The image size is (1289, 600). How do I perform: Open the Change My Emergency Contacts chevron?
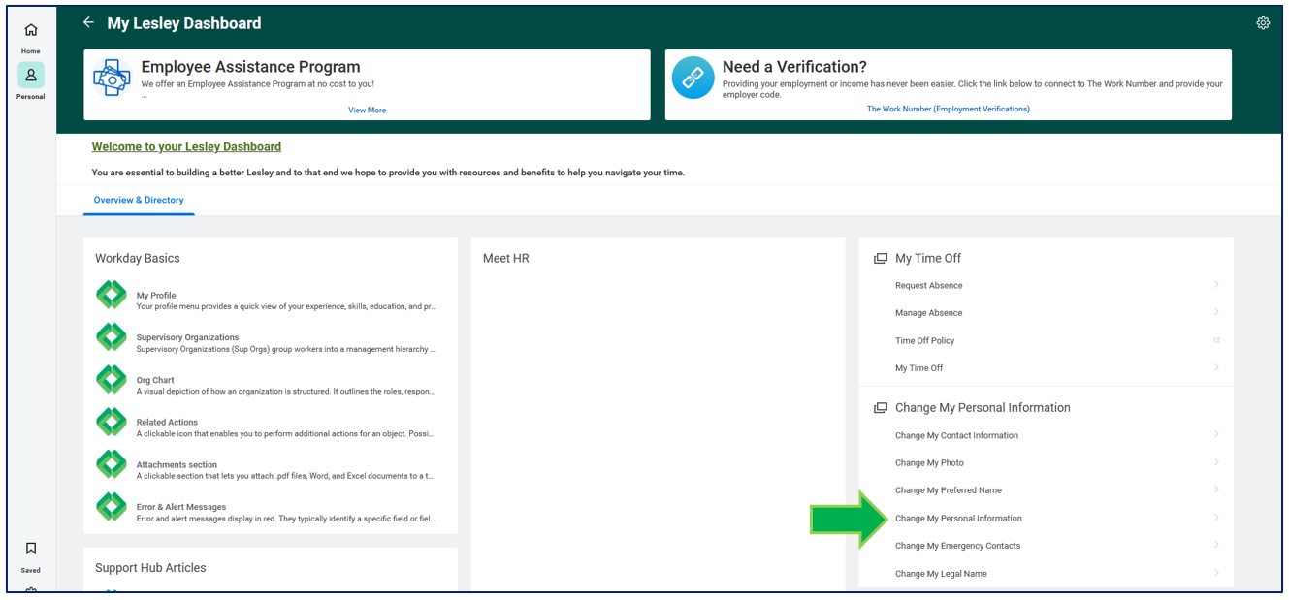[1216, 545]
